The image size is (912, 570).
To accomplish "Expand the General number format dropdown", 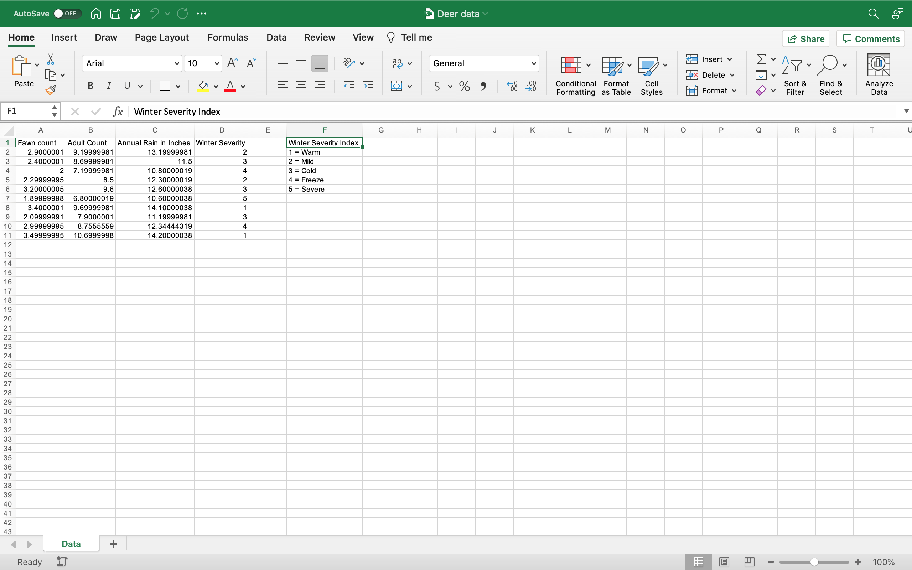I will click(x=534, y=63).
